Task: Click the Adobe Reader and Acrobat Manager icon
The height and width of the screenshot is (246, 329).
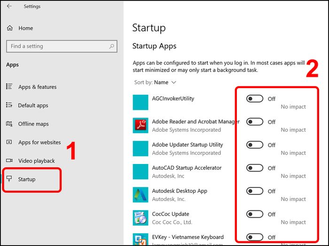Action: coord(141,125)
